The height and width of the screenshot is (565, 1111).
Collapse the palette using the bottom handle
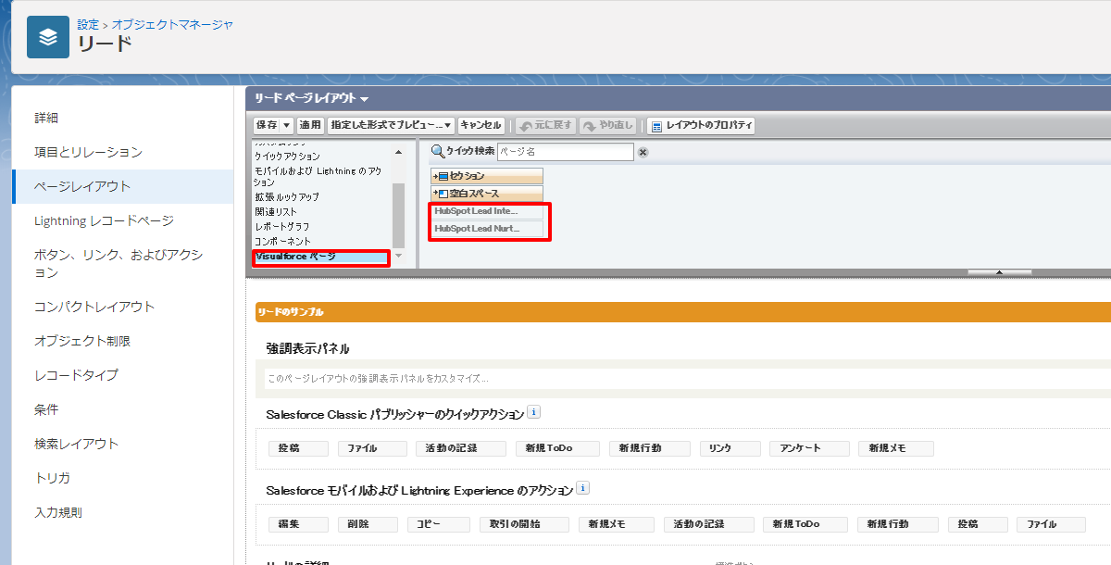point(999,272)
